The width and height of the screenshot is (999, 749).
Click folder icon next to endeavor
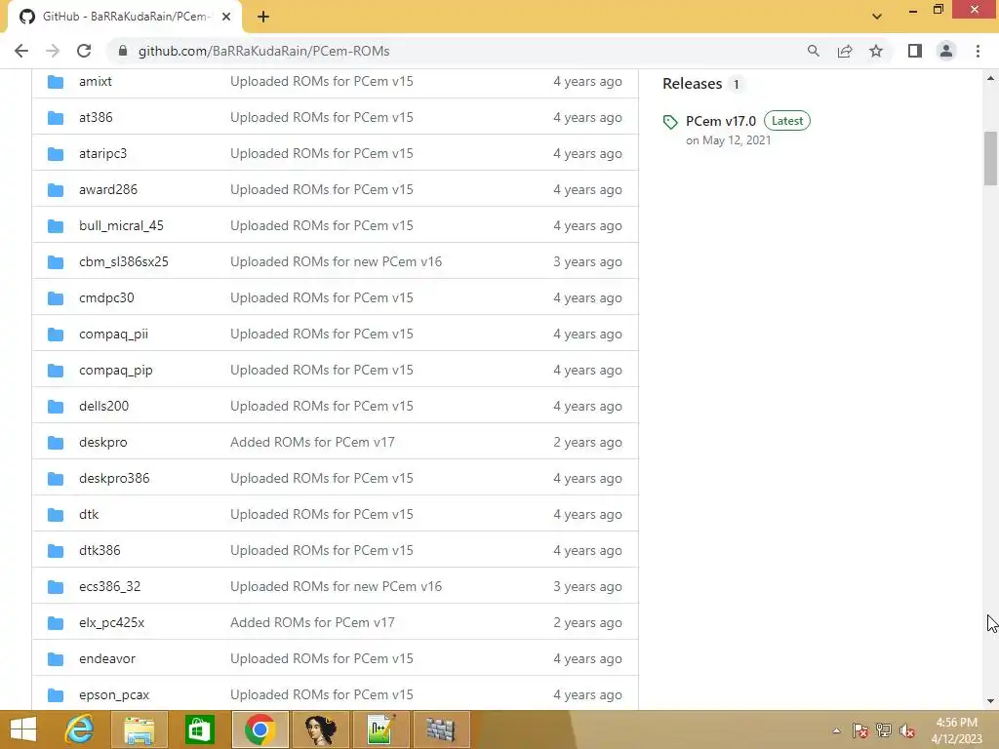(x=56, y=658)
